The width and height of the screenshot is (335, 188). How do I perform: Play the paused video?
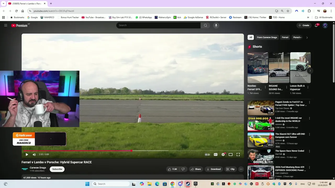click(27, 155)
